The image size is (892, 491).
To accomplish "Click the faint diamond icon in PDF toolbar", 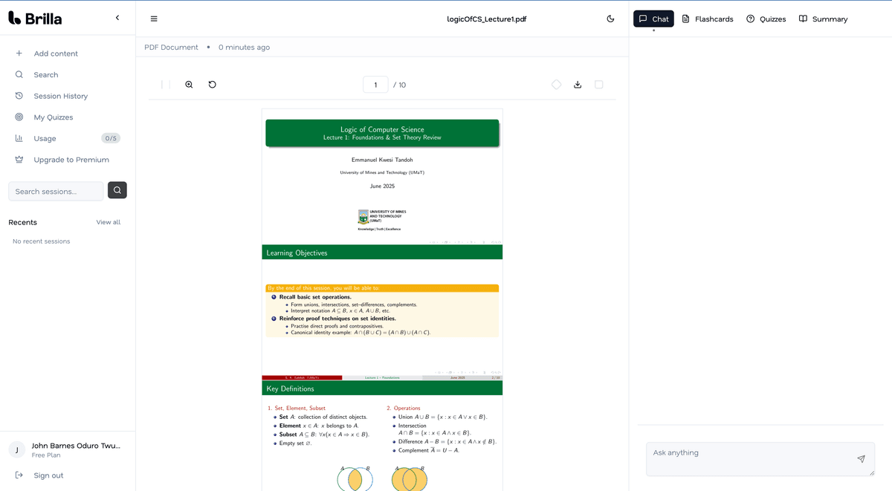I will pyautogui.click(x=556, y=85).
